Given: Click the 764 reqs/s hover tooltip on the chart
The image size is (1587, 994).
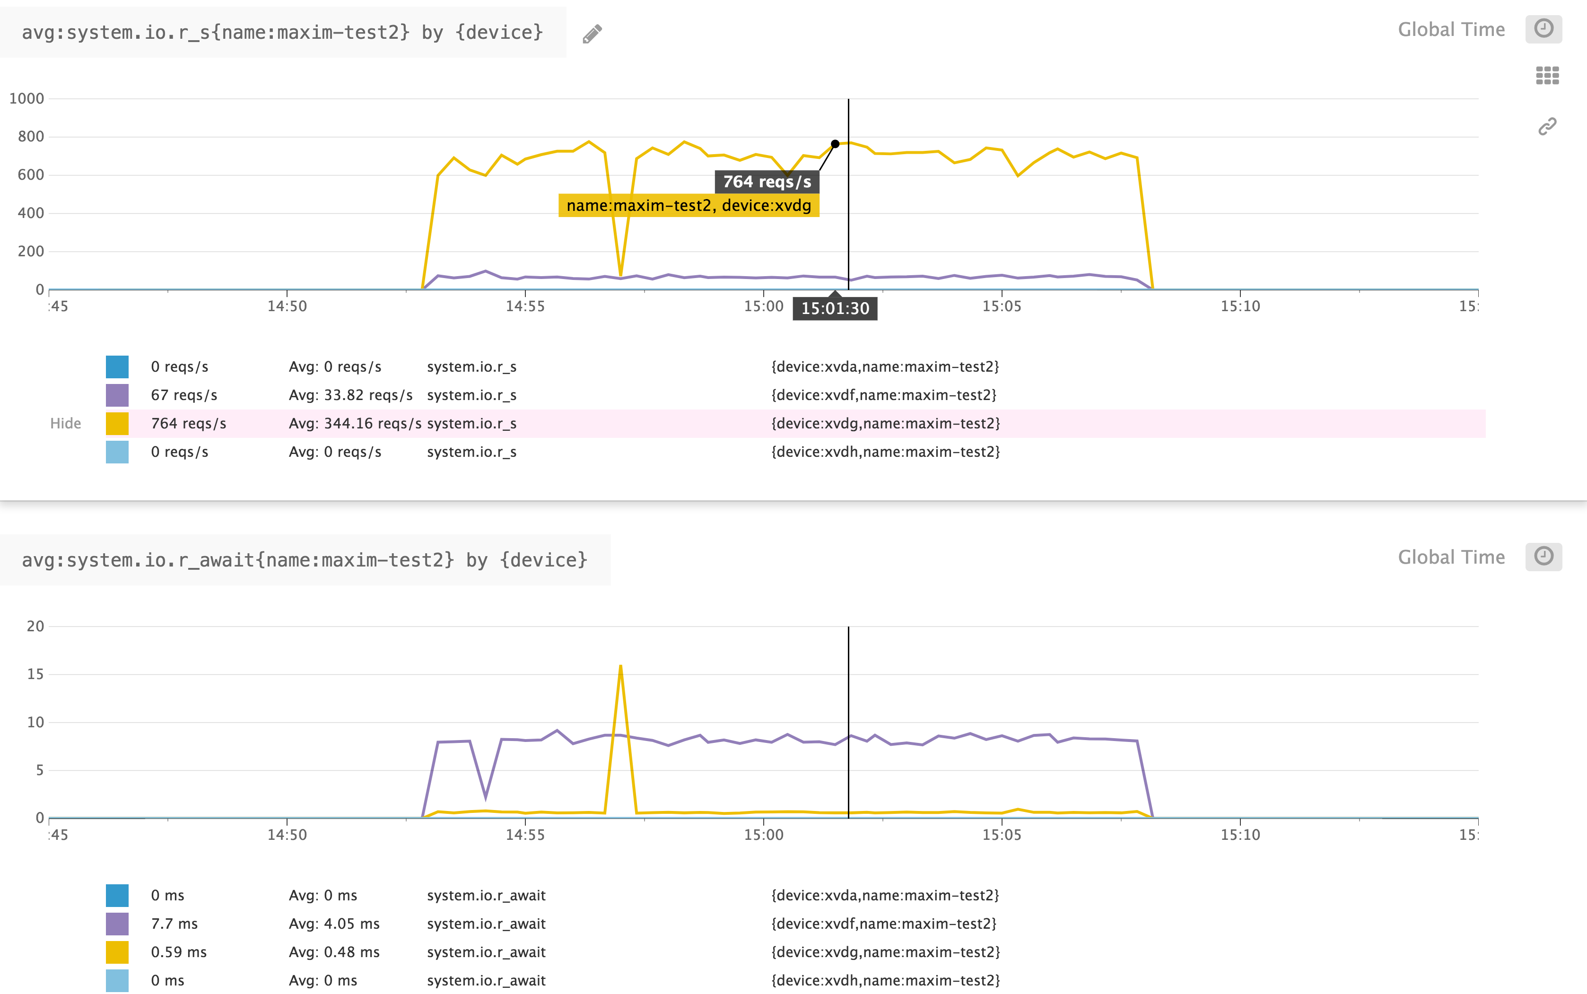Looking at the screenshot, I should [767, 182].
